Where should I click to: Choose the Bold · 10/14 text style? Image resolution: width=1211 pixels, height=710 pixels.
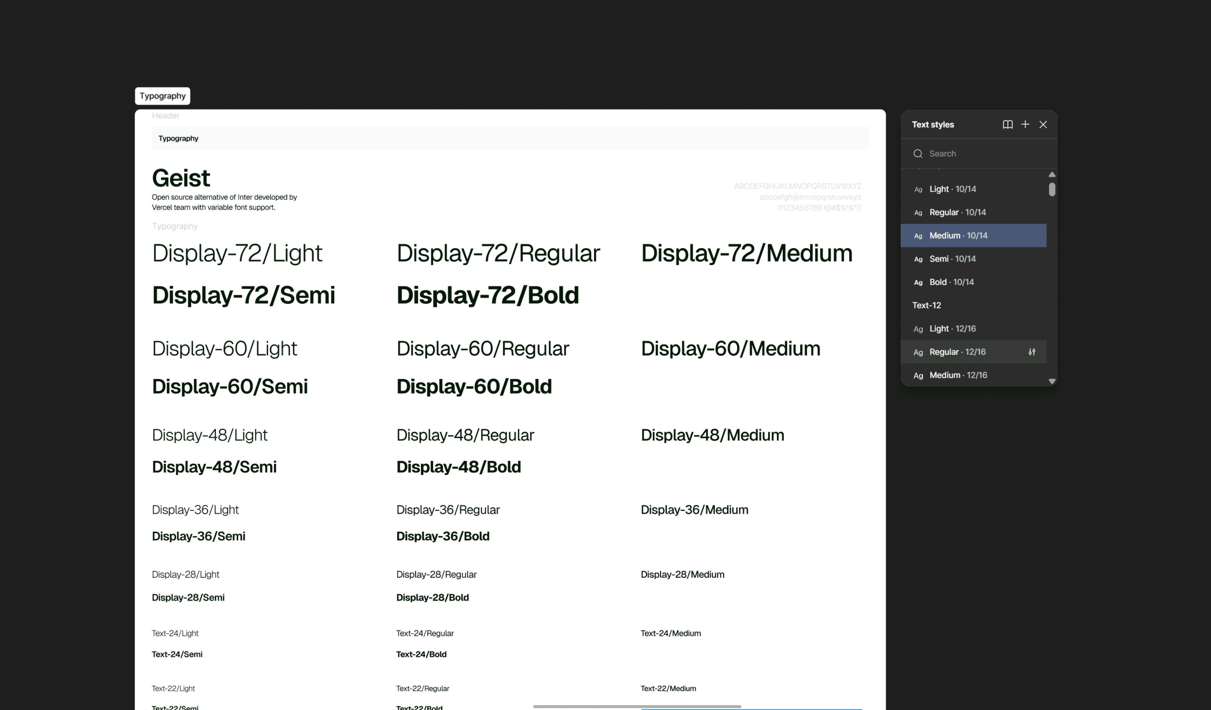(x=952, y=282)
